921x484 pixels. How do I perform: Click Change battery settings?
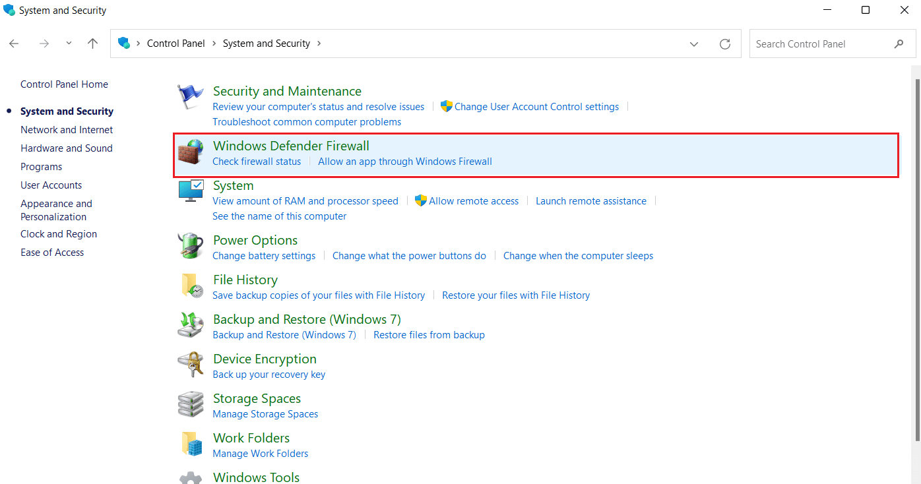coord(264,256)
